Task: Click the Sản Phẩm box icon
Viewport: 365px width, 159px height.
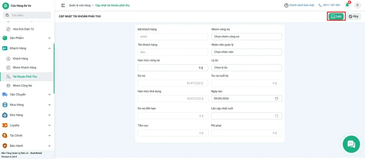Action: (5, 38)
